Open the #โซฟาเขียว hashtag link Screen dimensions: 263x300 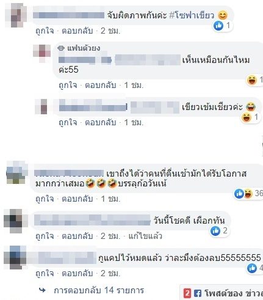coord(192,15)
